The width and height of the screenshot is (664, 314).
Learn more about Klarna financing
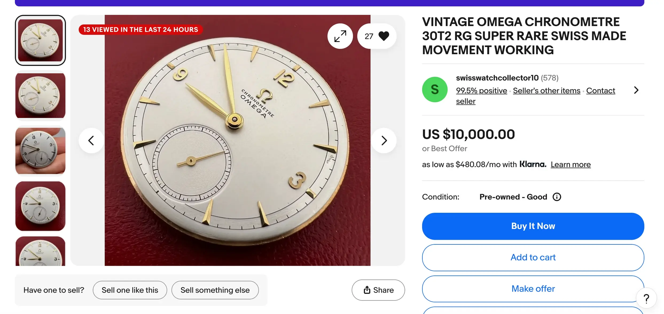(x=571, y=164)
